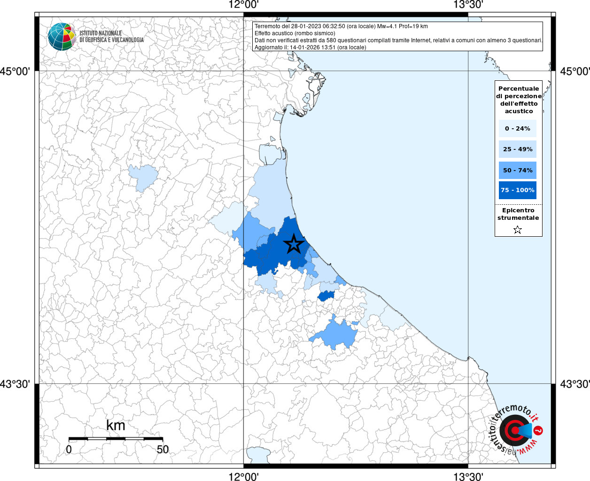Click the Istituto Nazionale di Geofisica text
590x481 pixels.
[111, 37]
